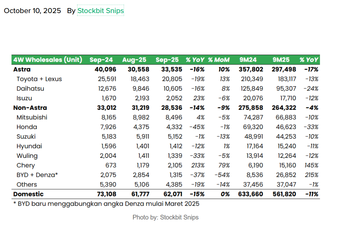Screen dimensions: 358x226
Task: Click the Chery row label
Action: 26,165
